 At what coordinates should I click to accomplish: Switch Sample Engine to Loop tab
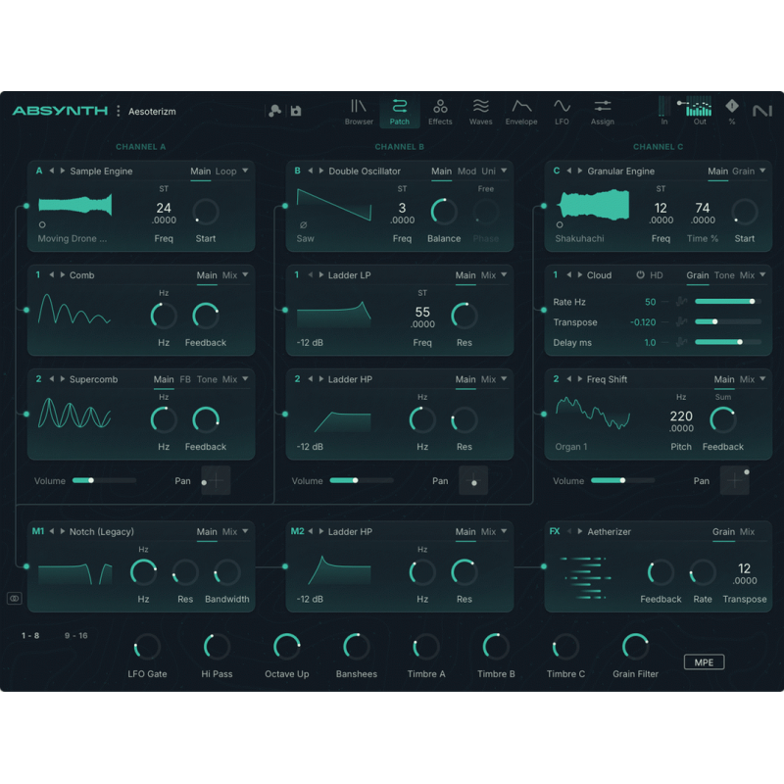(x=226, y=171)
